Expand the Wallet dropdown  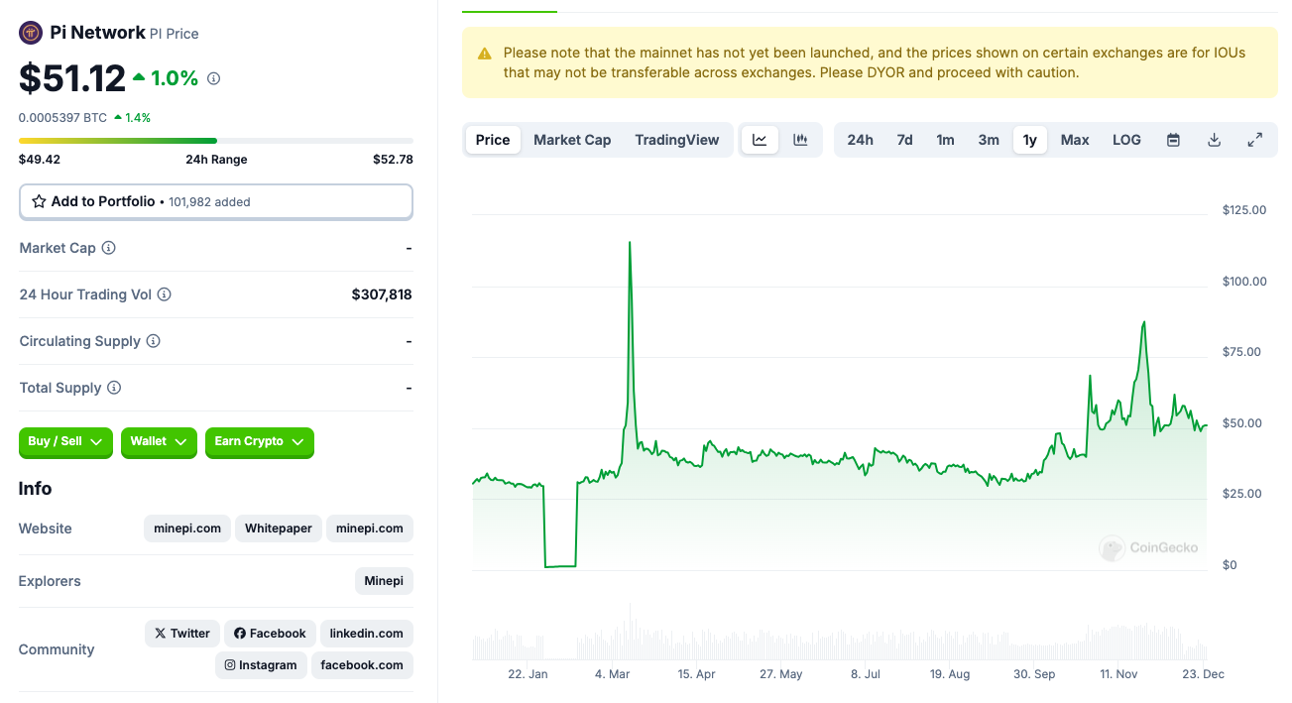pyautogui.click(x=159, y=442)
